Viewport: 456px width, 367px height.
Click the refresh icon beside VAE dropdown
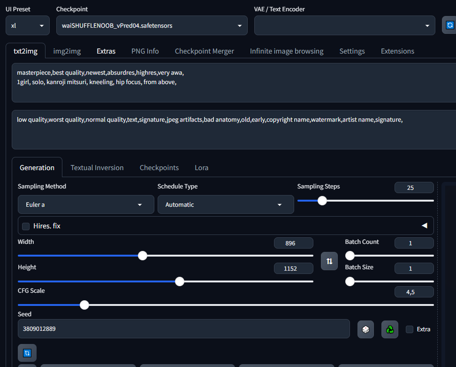tap(449, 25)
